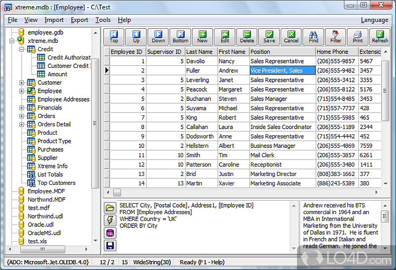Open the Export menu
Screen dimensions: 396x270
coord(79,20)
